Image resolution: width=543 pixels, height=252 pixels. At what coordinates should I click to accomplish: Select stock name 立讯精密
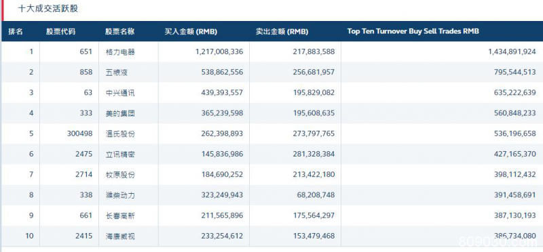(x=120, y=154)
